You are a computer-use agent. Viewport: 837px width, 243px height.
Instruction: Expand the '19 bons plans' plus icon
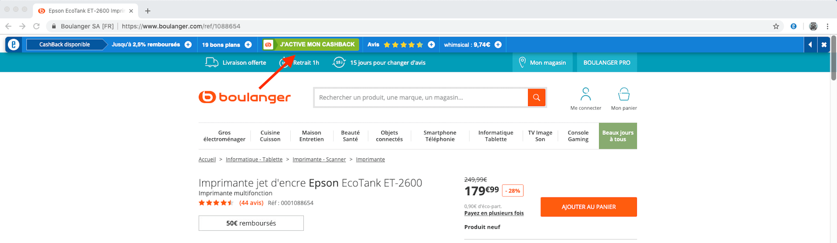[248, 44]
